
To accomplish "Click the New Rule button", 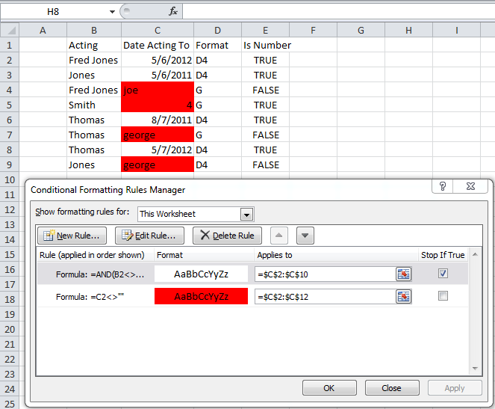I will pyautogui.click(x=72, y=236).
